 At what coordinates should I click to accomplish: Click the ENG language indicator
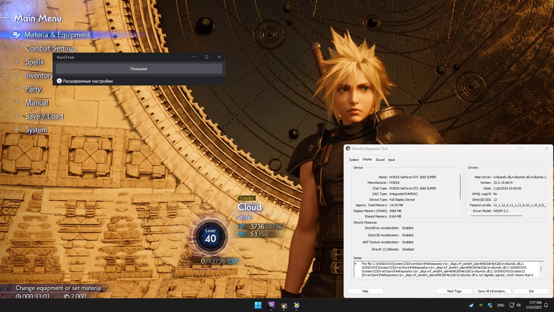pyautogui.click(x=501, y=305)
